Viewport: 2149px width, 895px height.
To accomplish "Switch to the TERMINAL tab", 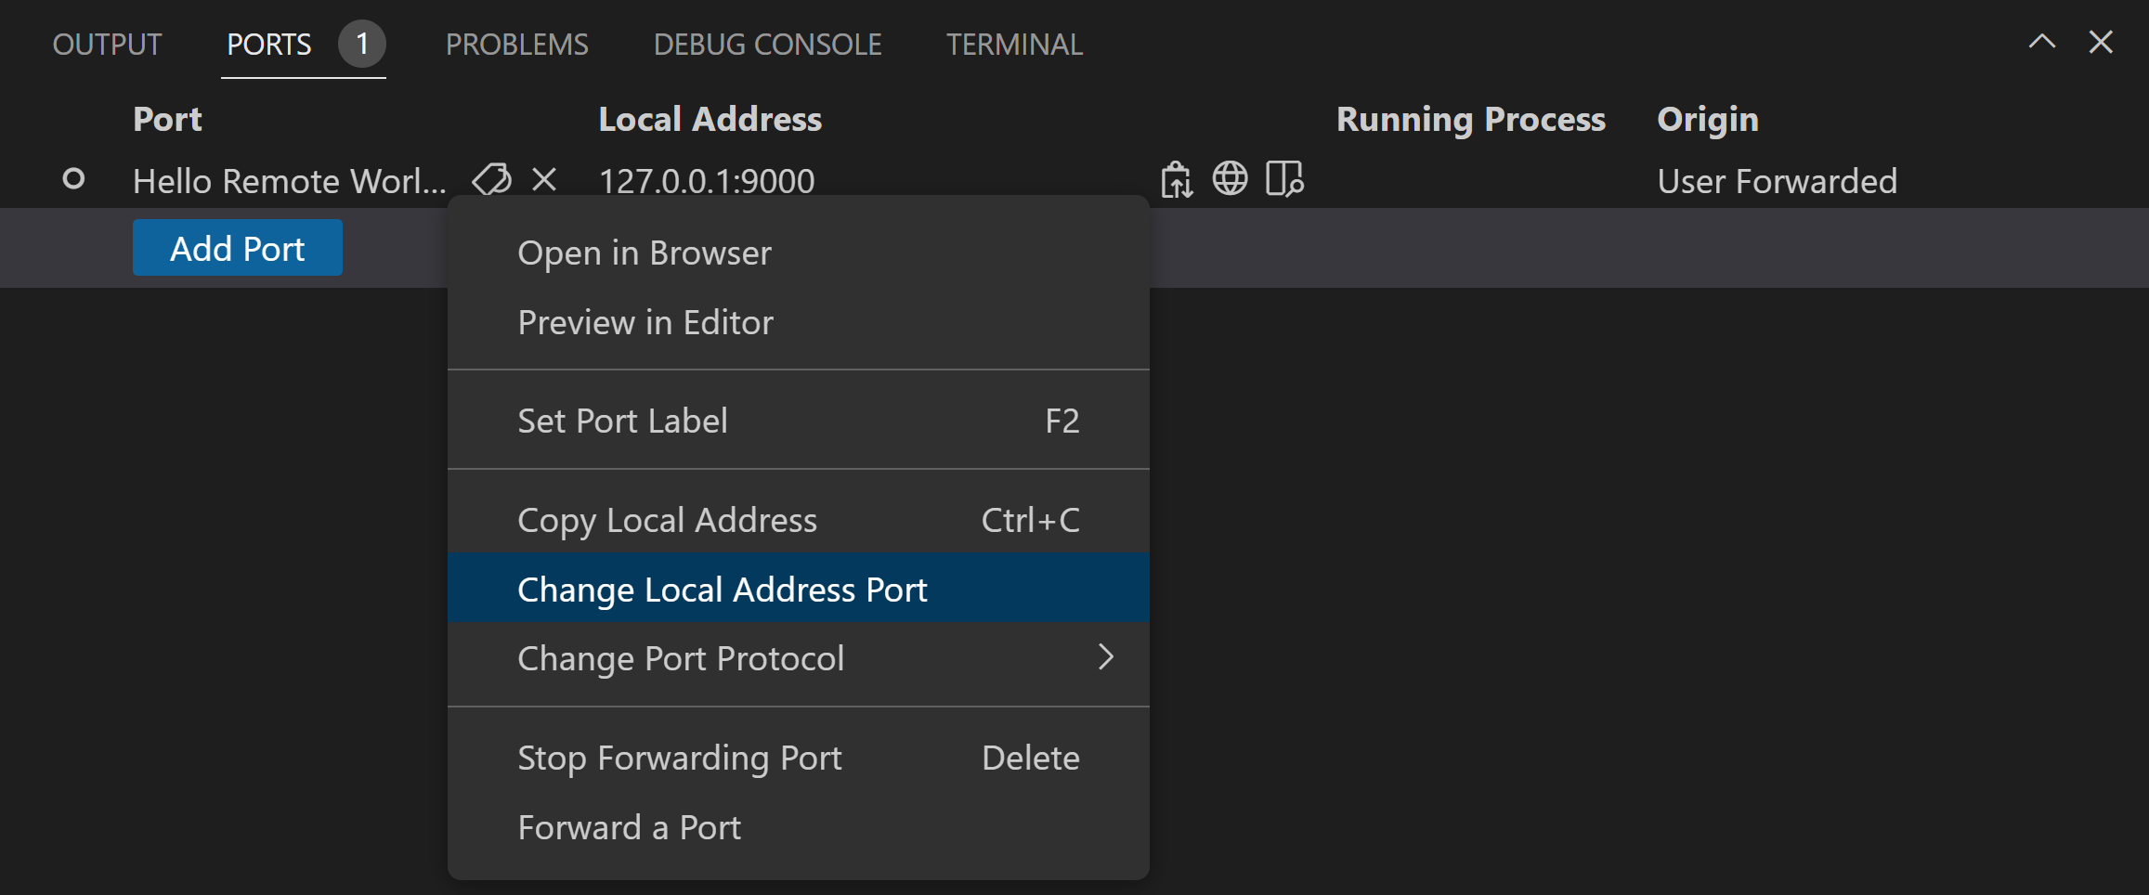I will pos(1014,45).
